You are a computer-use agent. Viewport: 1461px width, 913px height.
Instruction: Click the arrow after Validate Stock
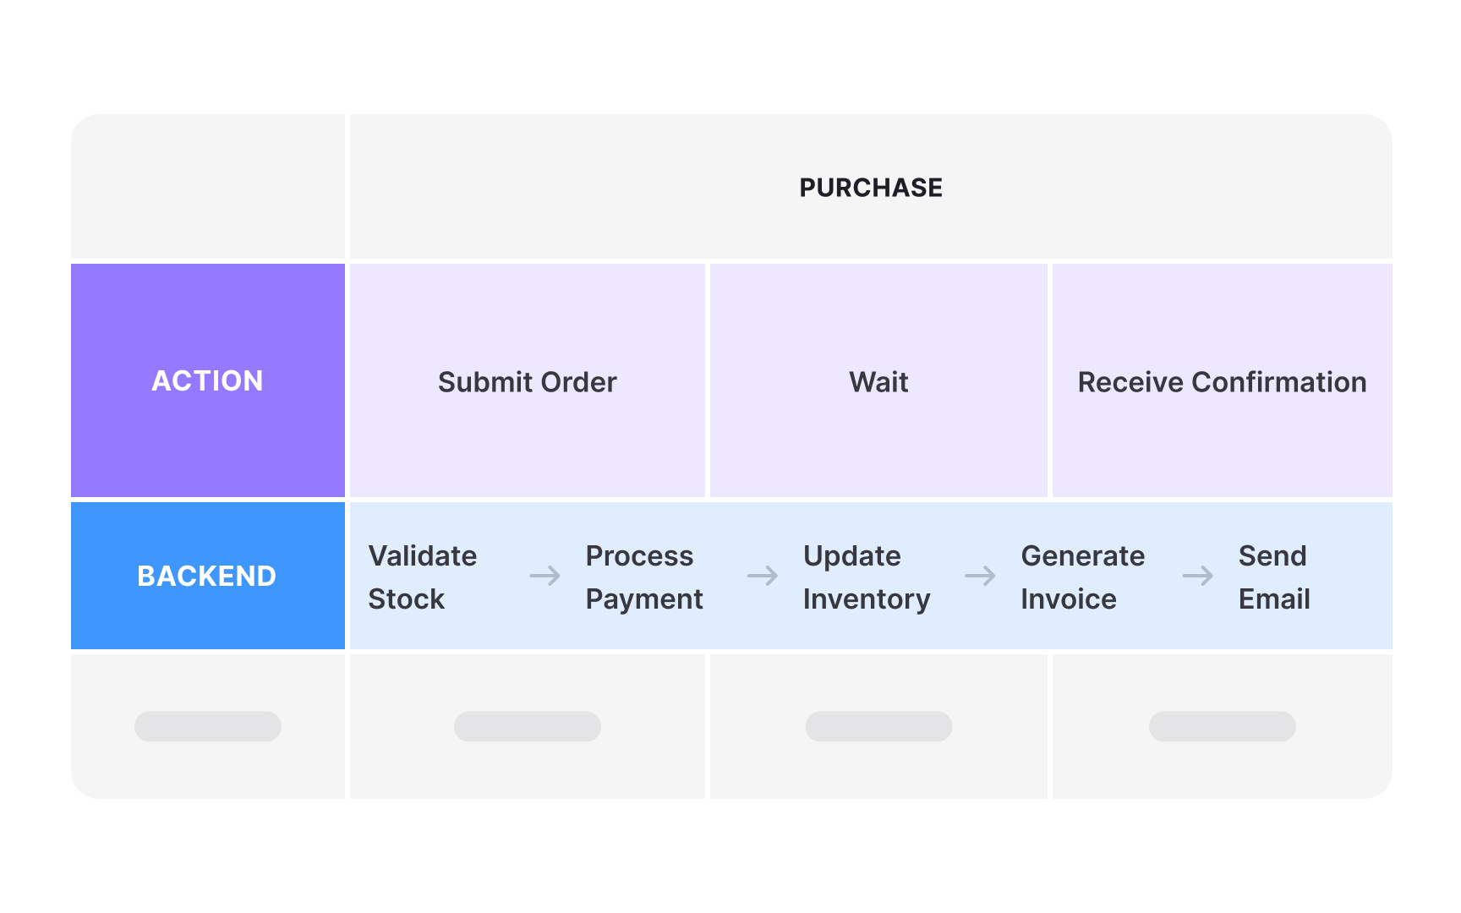tap(545, 577)
